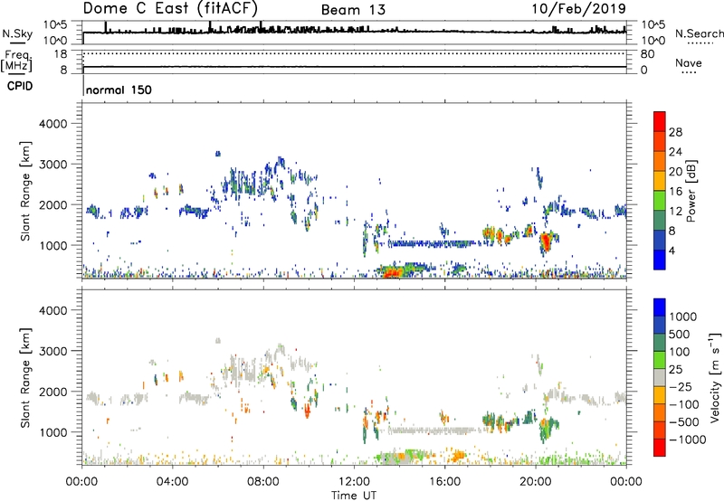Click the Power colorbar '4' tick label
This screenshot has height=501, width=724.
coord(672,250)
